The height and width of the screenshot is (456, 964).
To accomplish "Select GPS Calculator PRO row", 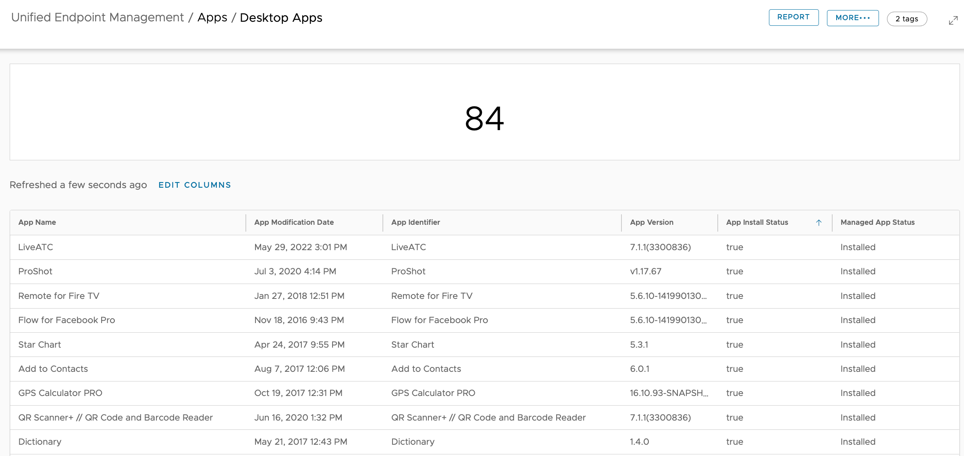I will [60, 393].
